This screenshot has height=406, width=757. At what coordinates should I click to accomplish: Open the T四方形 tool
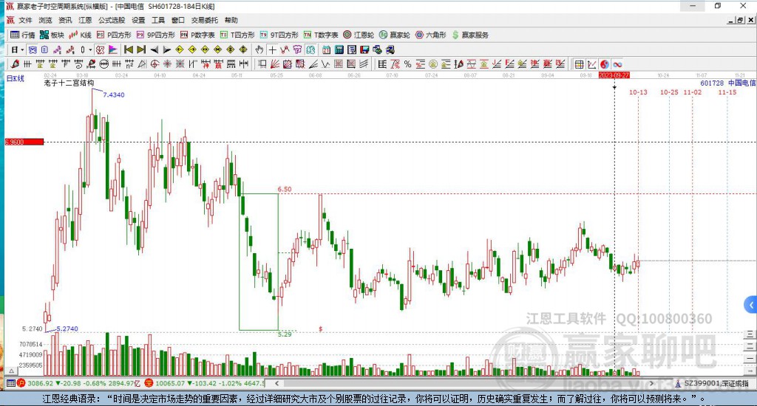pos(237,35)
